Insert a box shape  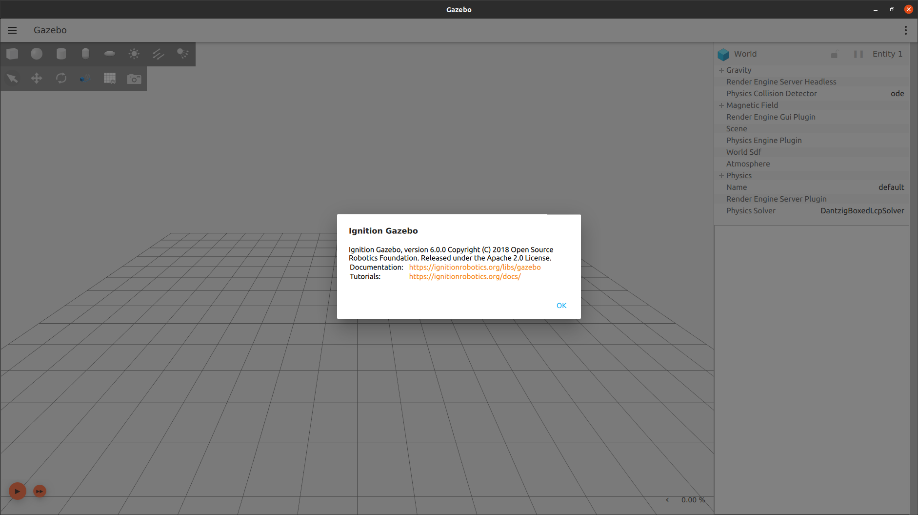pos(12,54)
